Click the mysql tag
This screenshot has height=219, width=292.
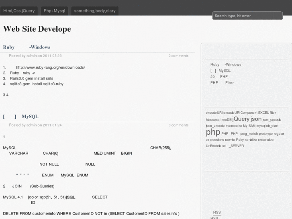point(261,126)
